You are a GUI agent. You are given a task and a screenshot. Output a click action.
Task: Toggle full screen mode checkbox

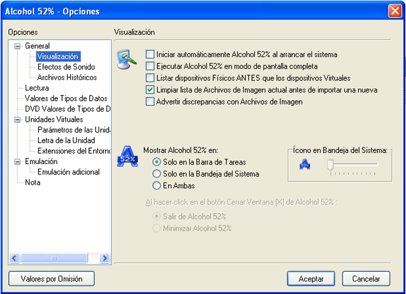pos(150,66)
